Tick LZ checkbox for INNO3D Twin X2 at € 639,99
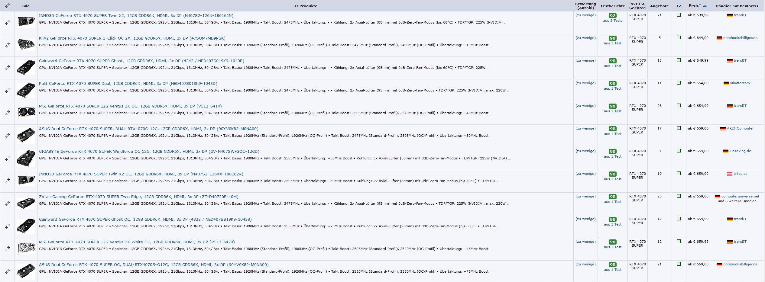Image resolution: width=765 pixels, height=282 pixels. point(679,15)
